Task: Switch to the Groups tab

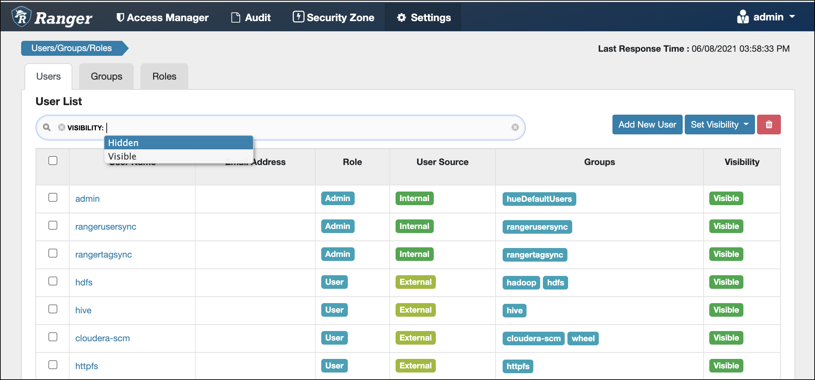Action: (106, 77)
